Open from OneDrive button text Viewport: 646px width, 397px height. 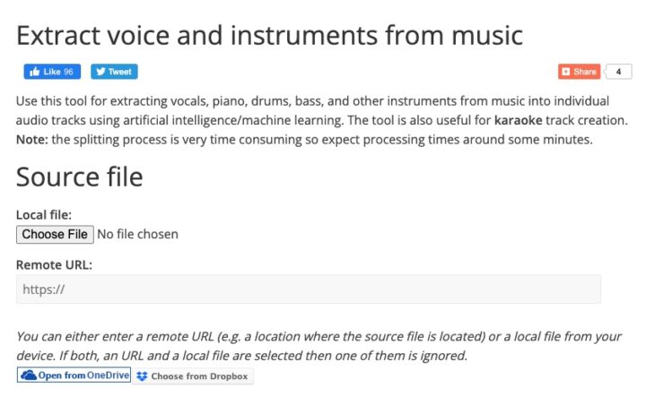[83, 375]
